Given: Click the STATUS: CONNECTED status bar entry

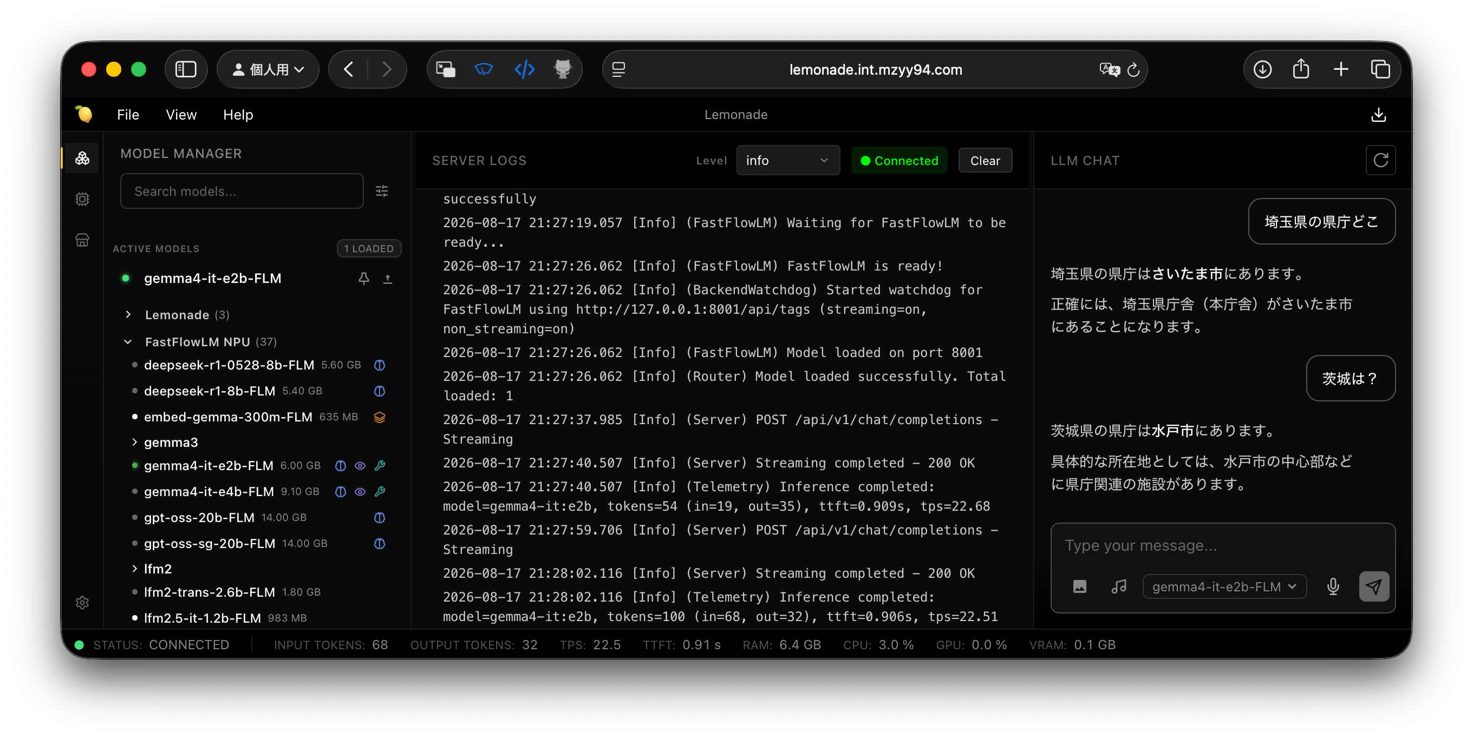Looking at the screenshot, I should click(153, 645).
